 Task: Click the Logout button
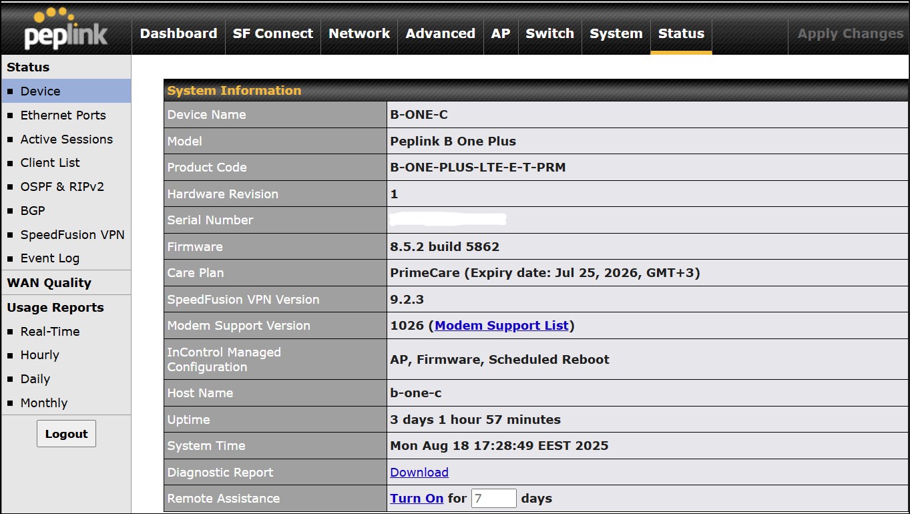coord(67,434)
